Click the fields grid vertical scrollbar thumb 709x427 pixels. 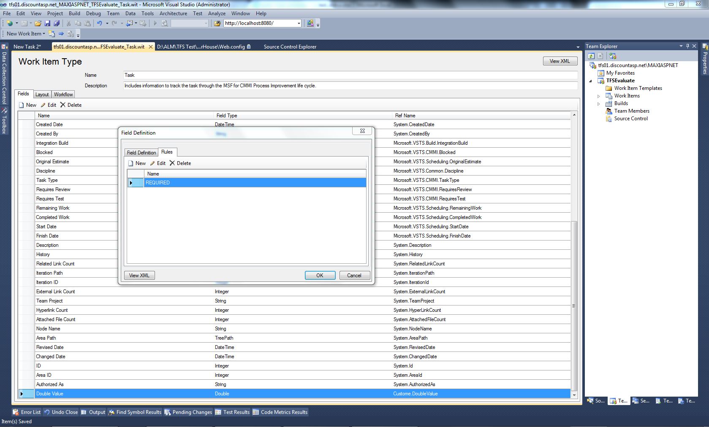574,306
